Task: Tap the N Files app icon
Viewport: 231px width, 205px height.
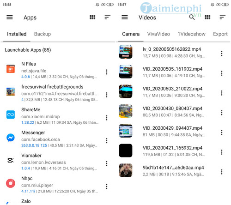Action: click(x=11, y=69)
